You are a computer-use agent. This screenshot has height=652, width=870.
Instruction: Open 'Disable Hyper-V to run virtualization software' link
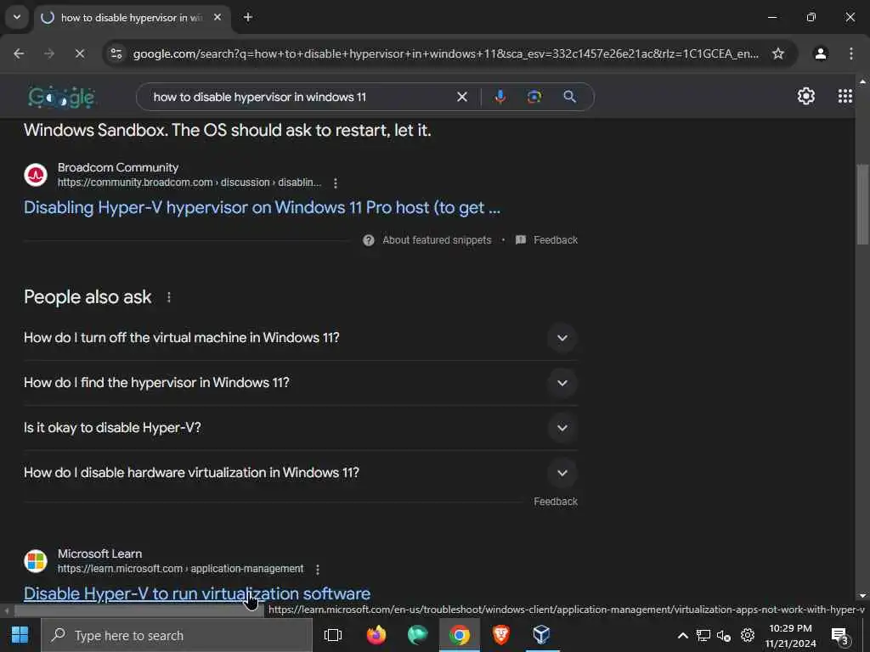[x=197, y=593]
